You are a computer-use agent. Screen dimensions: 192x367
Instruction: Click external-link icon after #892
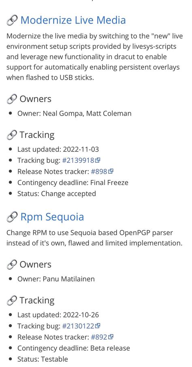click(111, 337)
